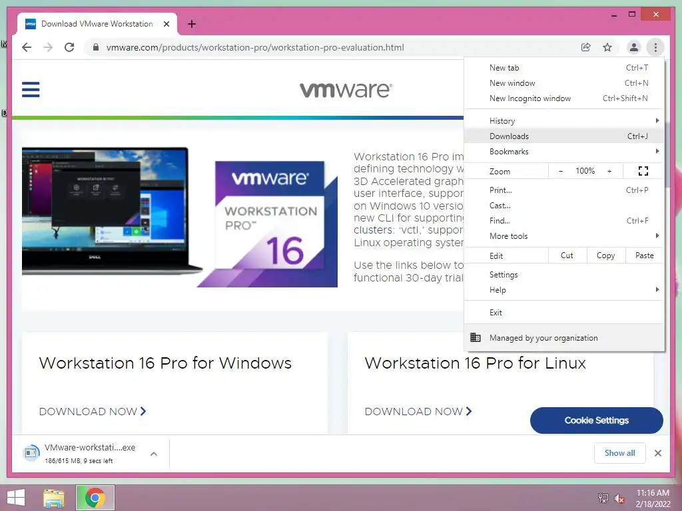
Task: Click the address bar URL
Action: pos(255,47)
